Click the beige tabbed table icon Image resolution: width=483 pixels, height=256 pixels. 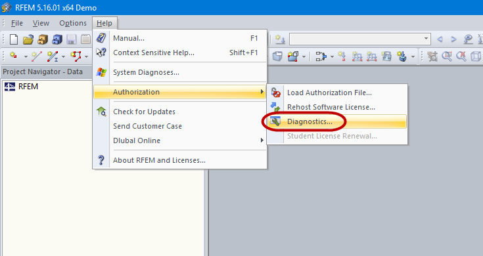point(85,39)
